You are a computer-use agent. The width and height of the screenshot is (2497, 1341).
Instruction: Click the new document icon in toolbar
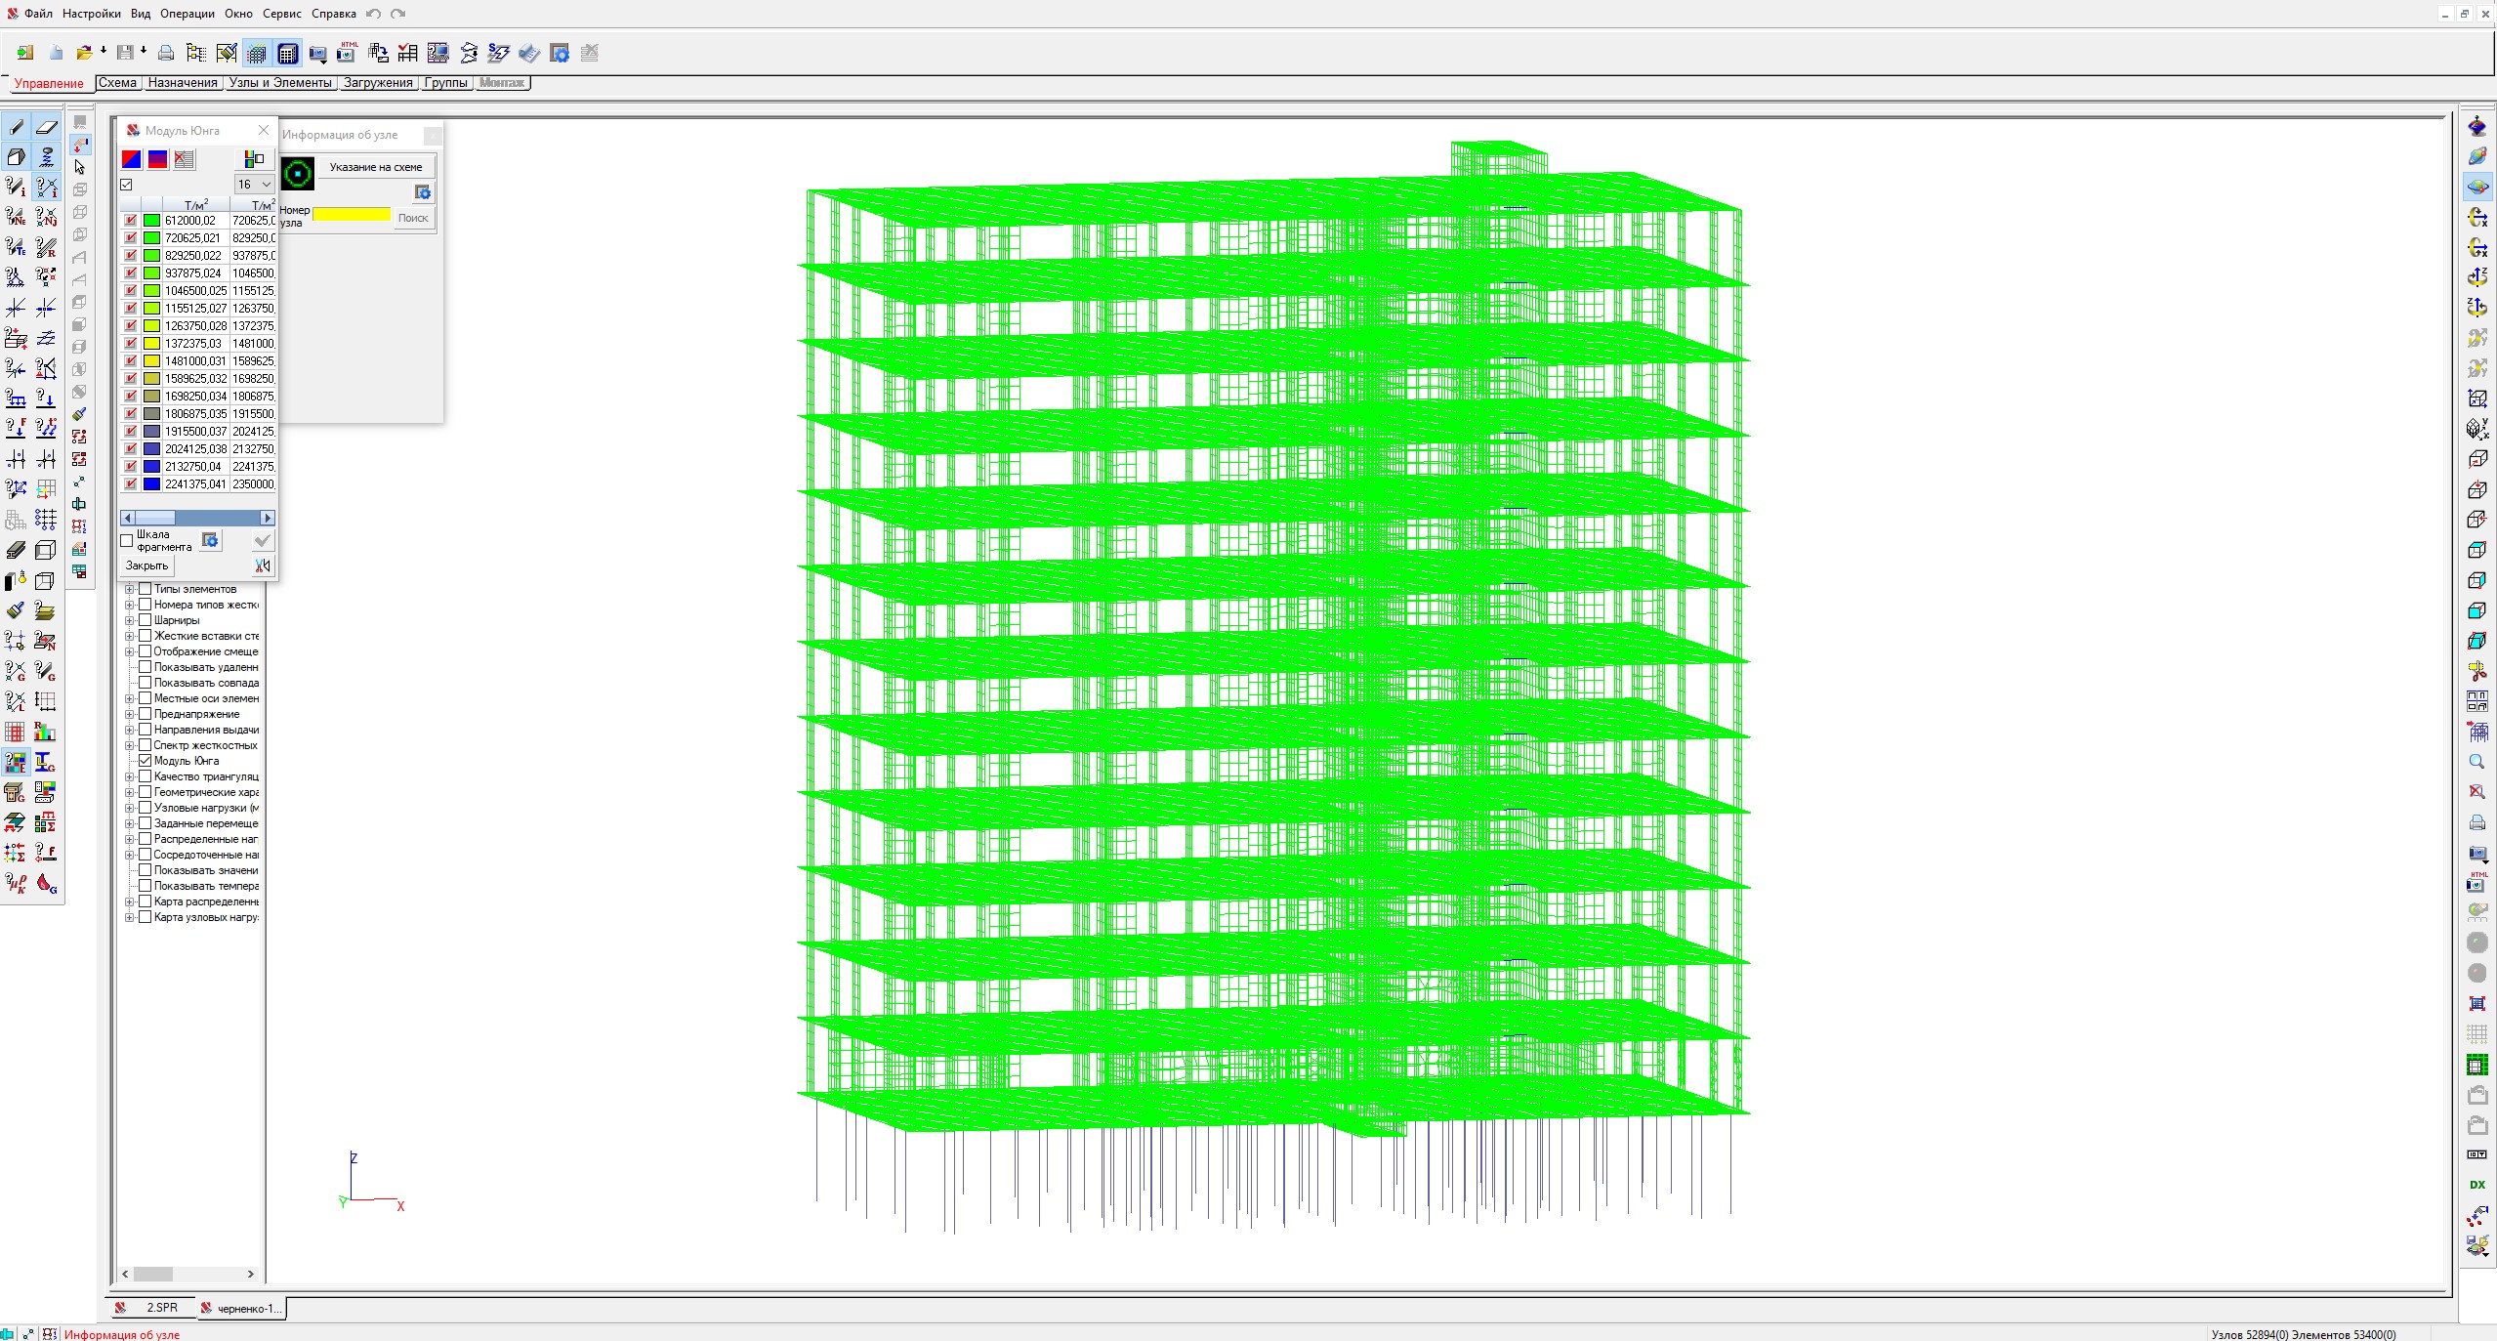click(x=56, y=54)
